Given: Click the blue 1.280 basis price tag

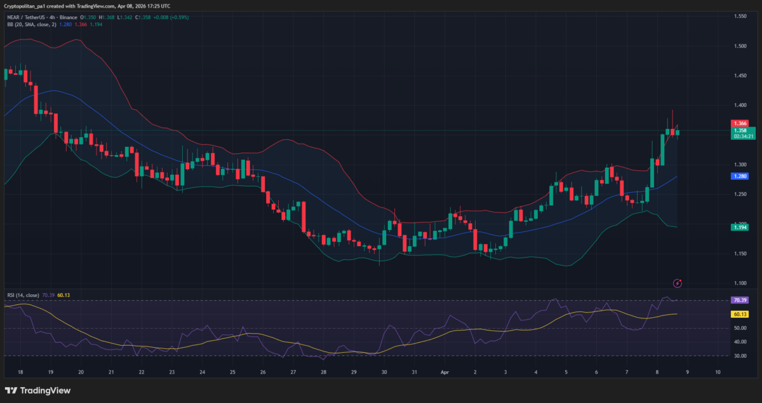Looking at the screenshot, I should click(x=739, y=176).
